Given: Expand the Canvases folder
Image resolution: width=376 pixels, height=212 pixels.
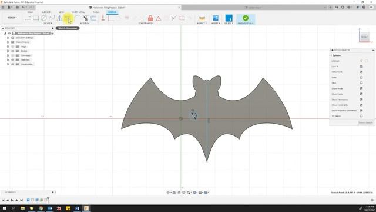Looking at the screenshot, I should 8,55.
